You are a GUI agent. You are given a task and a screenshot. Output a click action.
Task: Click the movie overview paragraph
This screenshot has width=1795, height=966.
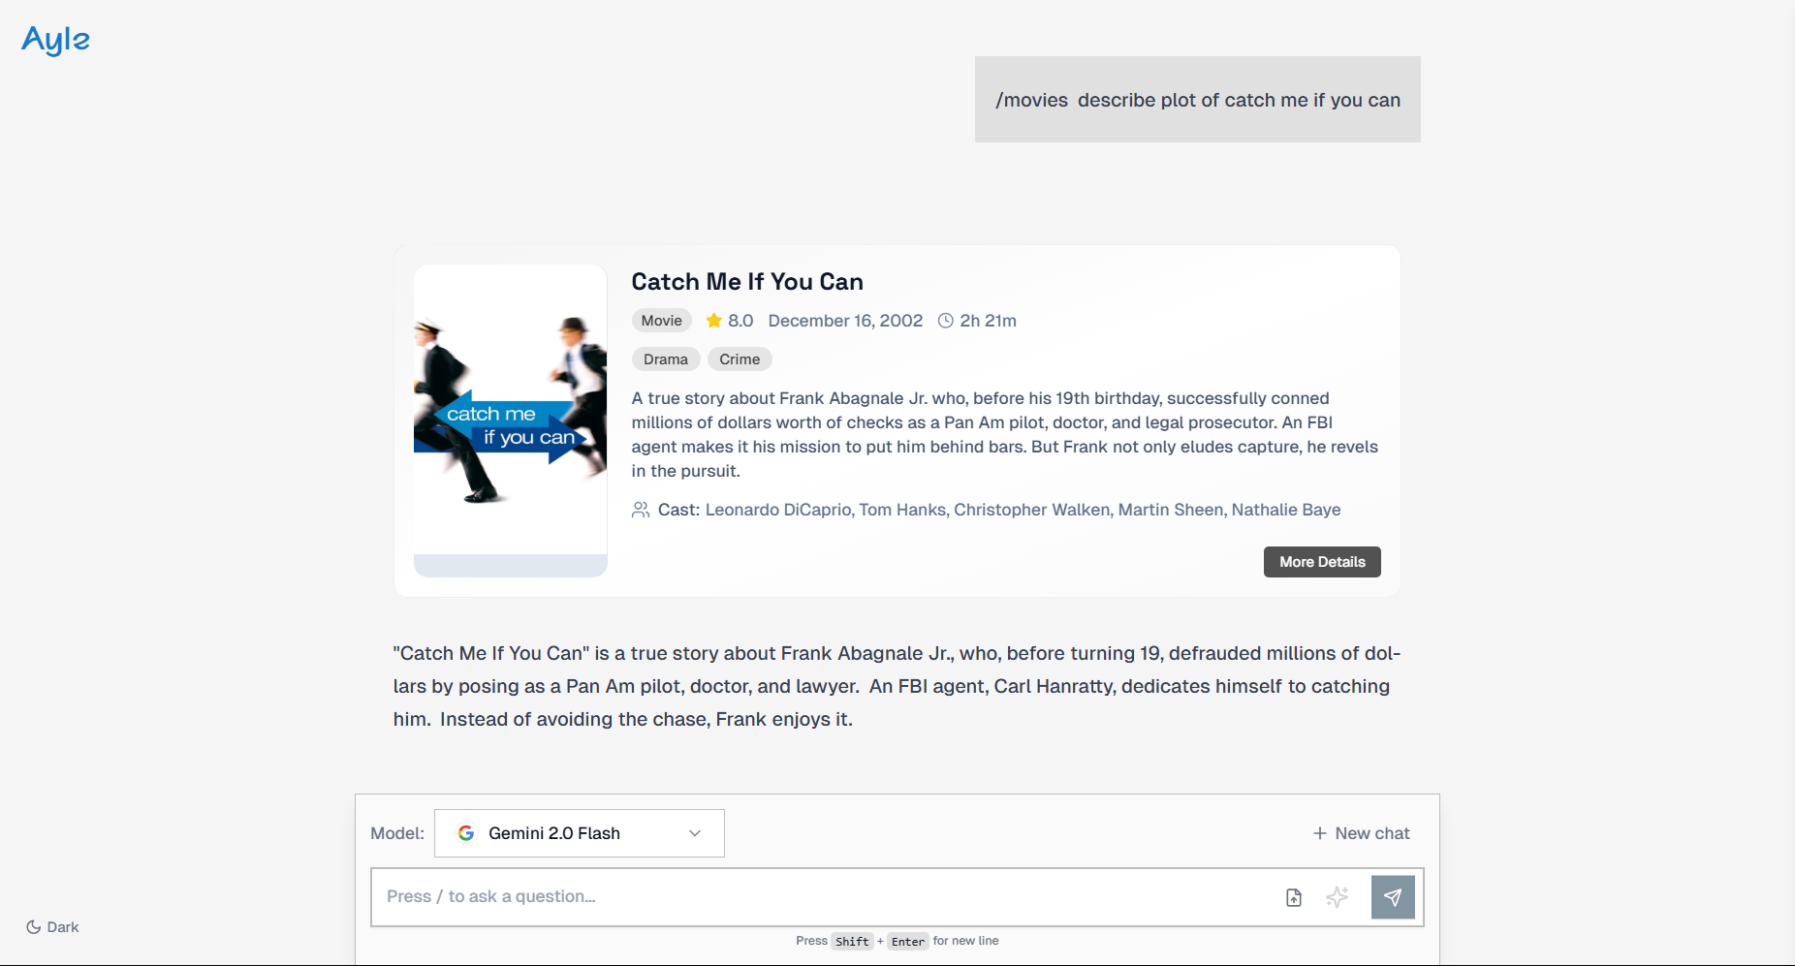[1005, 435]
